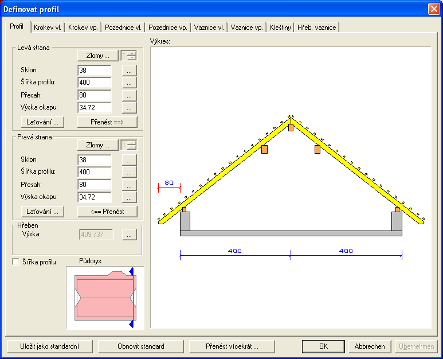Screen dimensions: 443x359
Task: Go to the Vaznice vp. tab
Action: pyautogui.click(x=246, y=28)
